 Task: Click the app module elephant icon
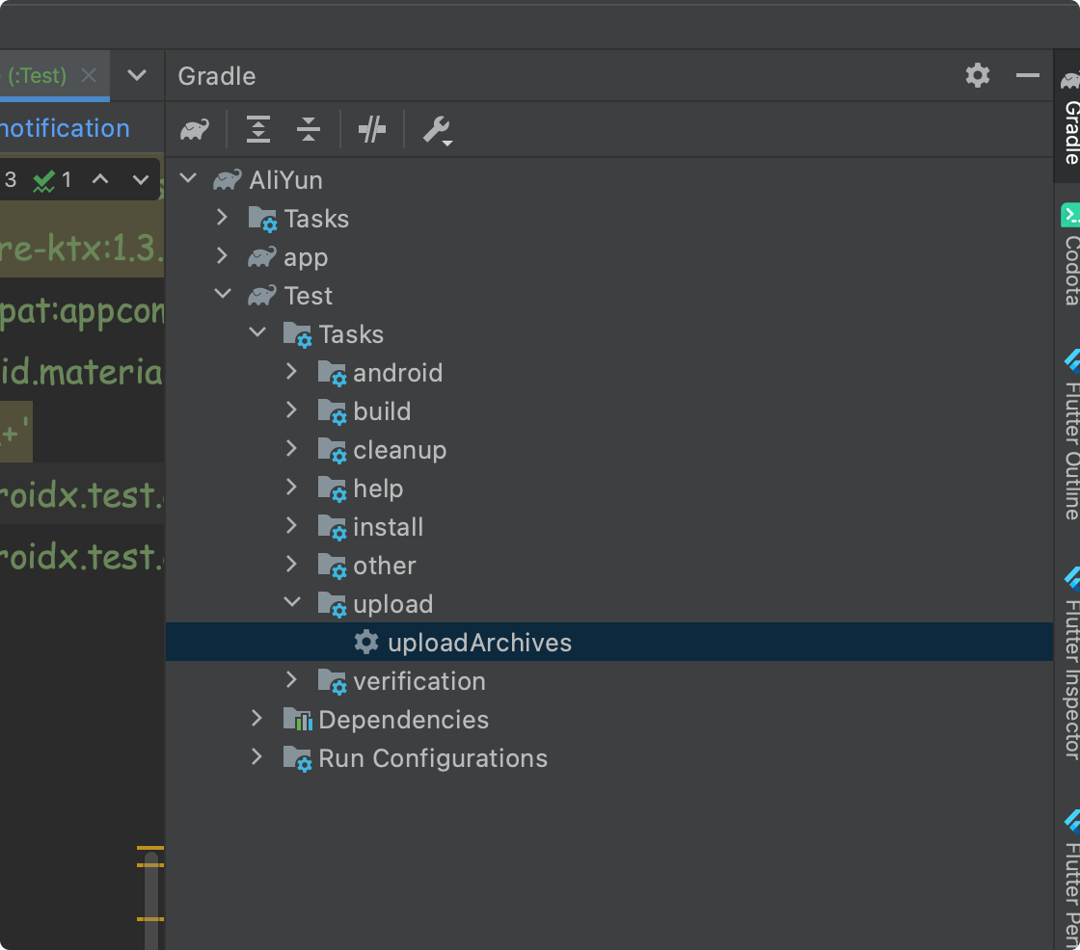click(261, 257)
